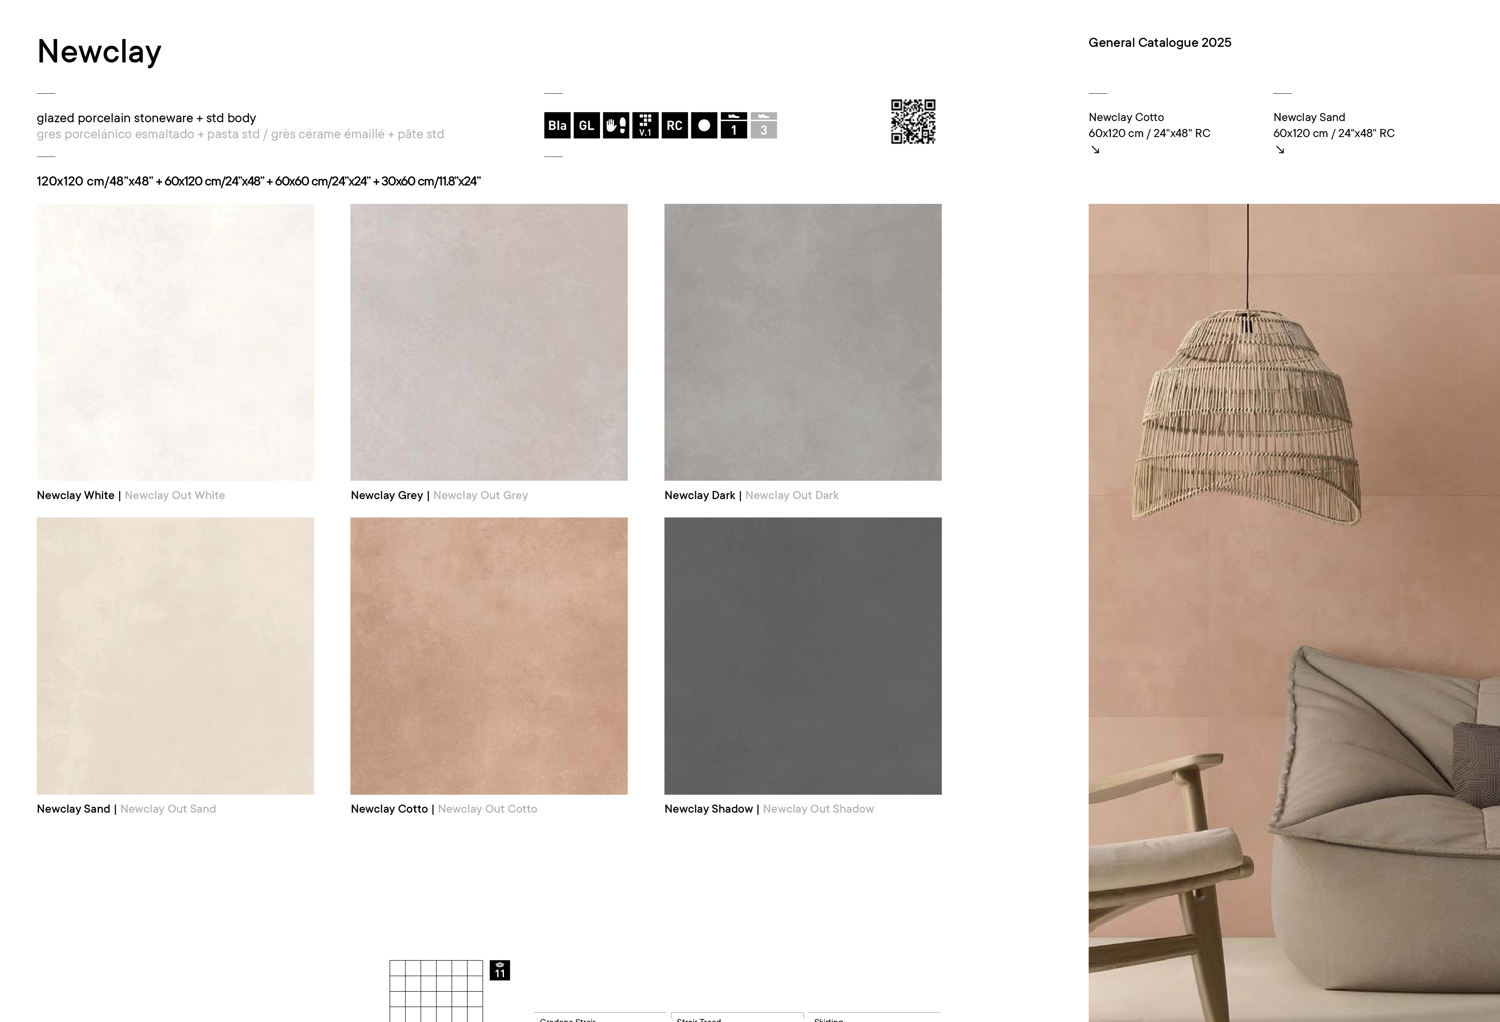Click the 'Newclay White' label
Image resolution: width=1500 pixels, height=1022 pixels.
coord(75,496)
